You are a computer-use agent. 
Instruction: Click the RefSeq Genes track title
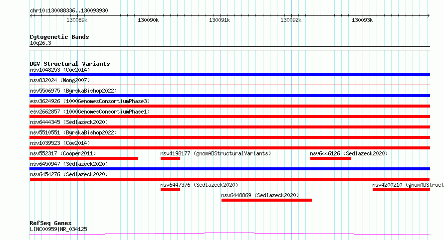coord(50,223)
